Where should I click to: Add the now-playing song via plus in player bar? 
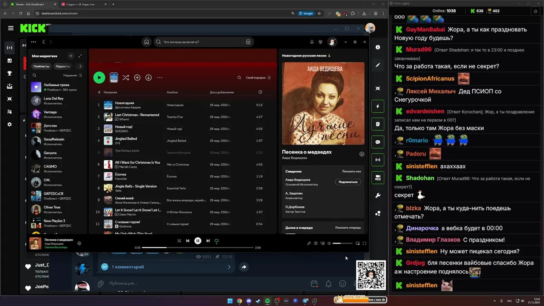pos(79,244)
